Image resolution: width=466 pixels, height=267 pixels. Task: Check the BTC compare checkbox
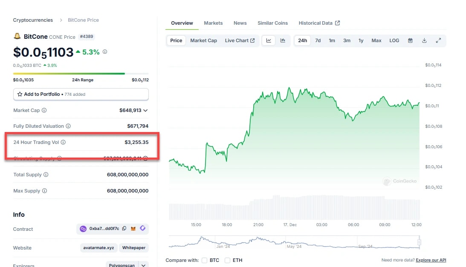click(x=205, y=260)
